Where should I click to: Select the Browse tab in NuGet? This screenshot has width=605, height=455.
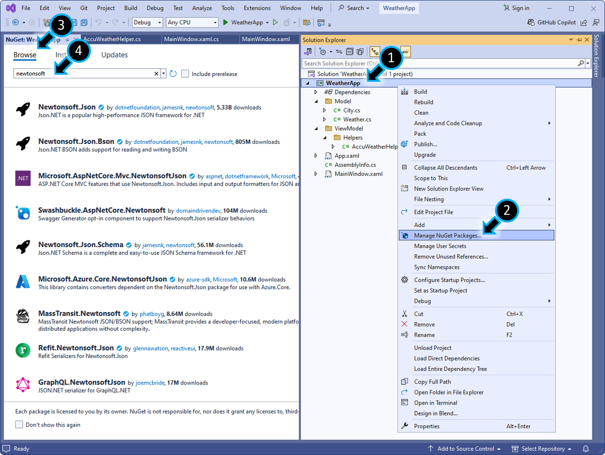click(25, 55)
